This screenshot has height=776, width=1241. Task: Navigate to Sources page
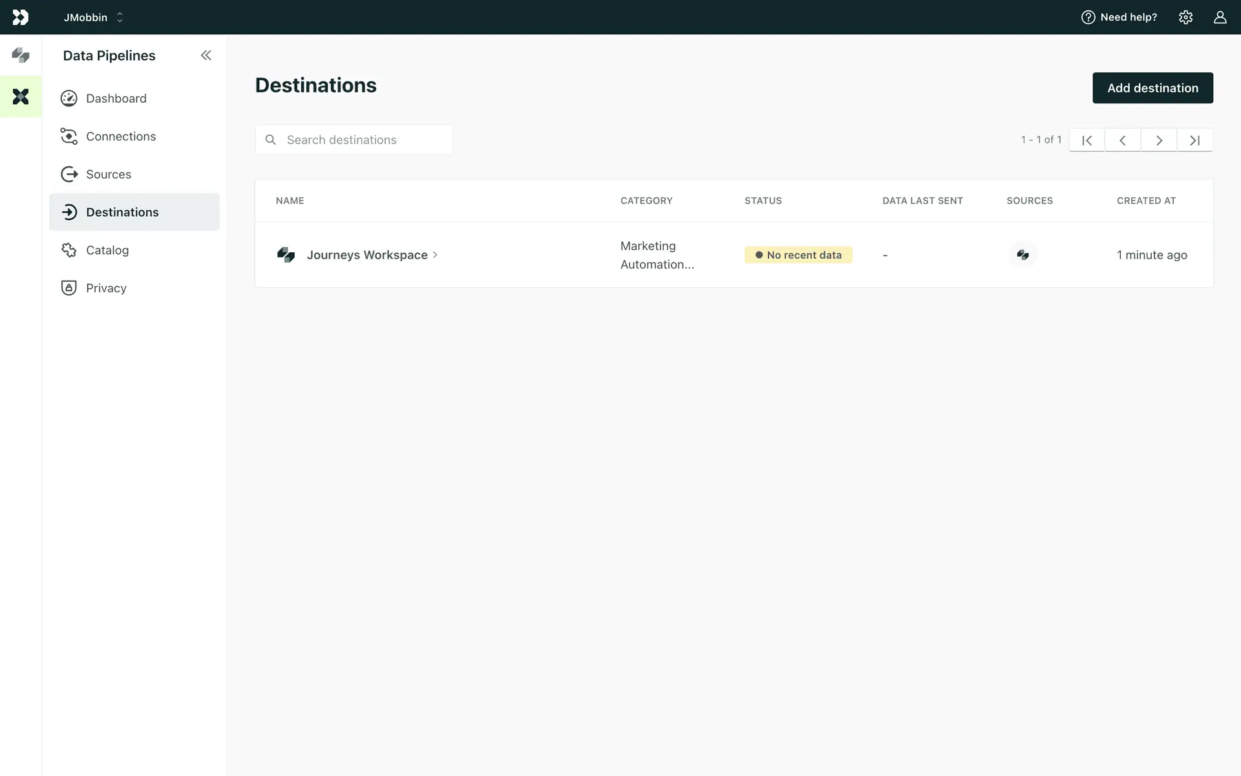pos(109,175)
